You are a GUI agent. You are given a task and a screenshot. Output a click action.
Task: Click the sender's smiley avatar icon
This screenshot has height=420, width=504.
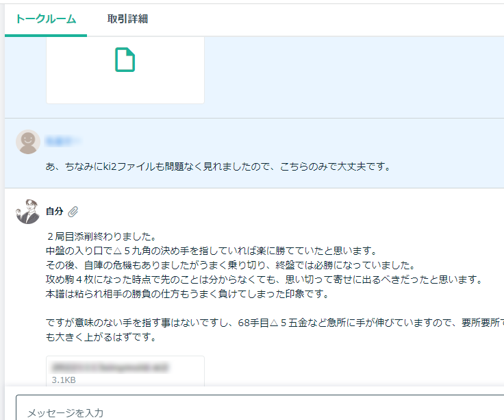click(x=28, y=142)
